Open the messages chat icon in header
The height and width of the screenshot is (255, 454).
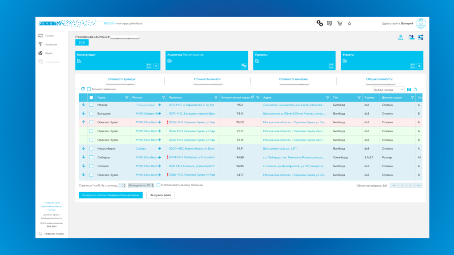coord(329,24)
